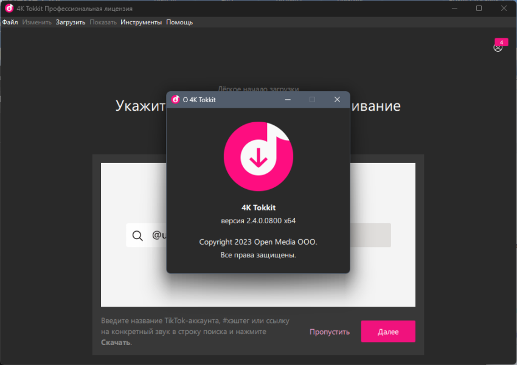This screenshot has height=365, width=517.
Task: Open the Инструменты menu
Action: [141, 23]
